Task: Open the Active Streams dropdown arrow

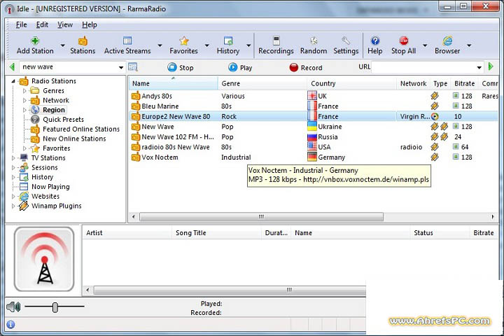Action: (160, 45)
